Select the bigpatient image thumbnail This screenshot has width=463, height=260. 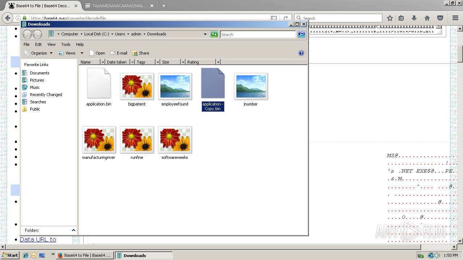(x=137, y=86)
